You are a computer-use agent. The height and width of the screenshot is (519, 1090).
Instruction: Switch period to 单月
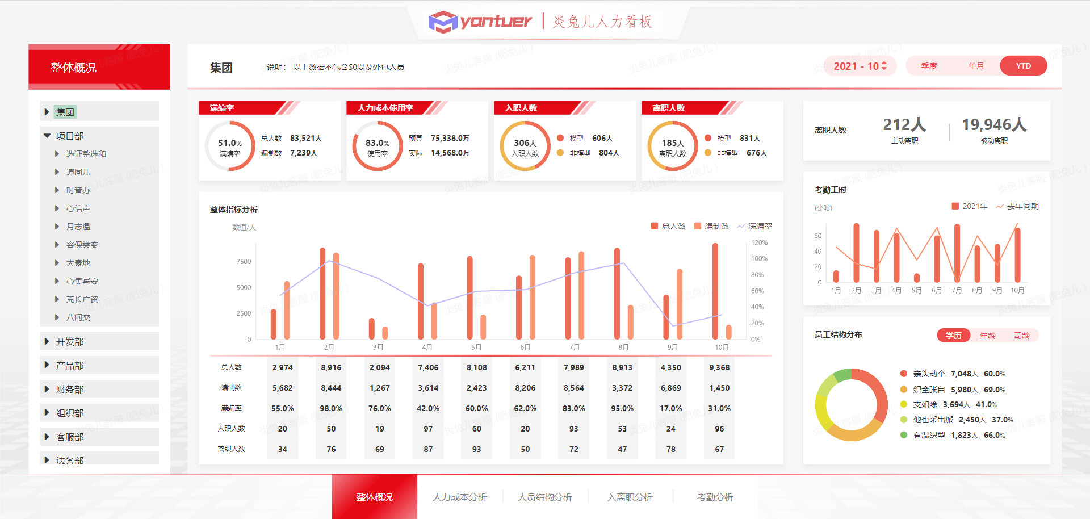(976, 66)
